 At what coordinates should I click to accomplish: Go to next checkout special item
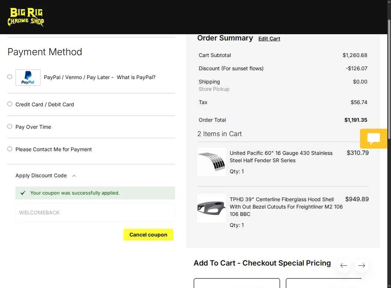click(x=362, y=266)
